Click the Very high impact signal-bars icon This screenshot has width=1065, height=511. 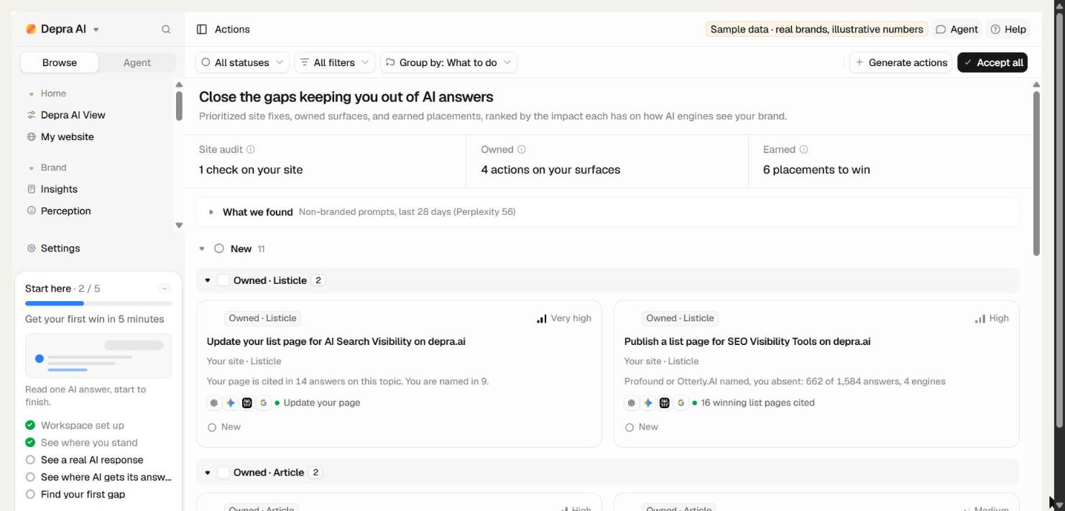[x=542, y=318]
